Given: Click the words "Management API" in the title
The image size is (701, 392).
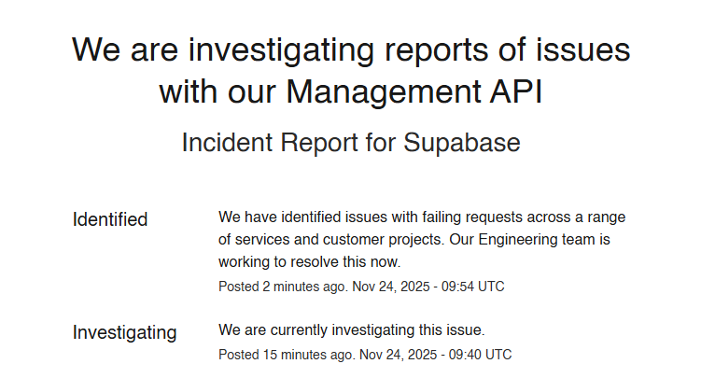Looking at the screenshot, I should [x=414, y=92].
